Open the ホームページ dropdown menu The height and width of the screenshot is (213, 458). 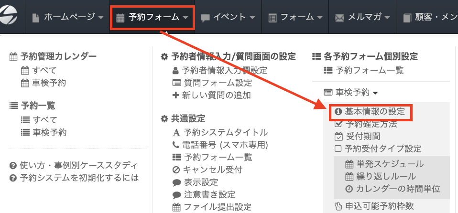[68, 18]
